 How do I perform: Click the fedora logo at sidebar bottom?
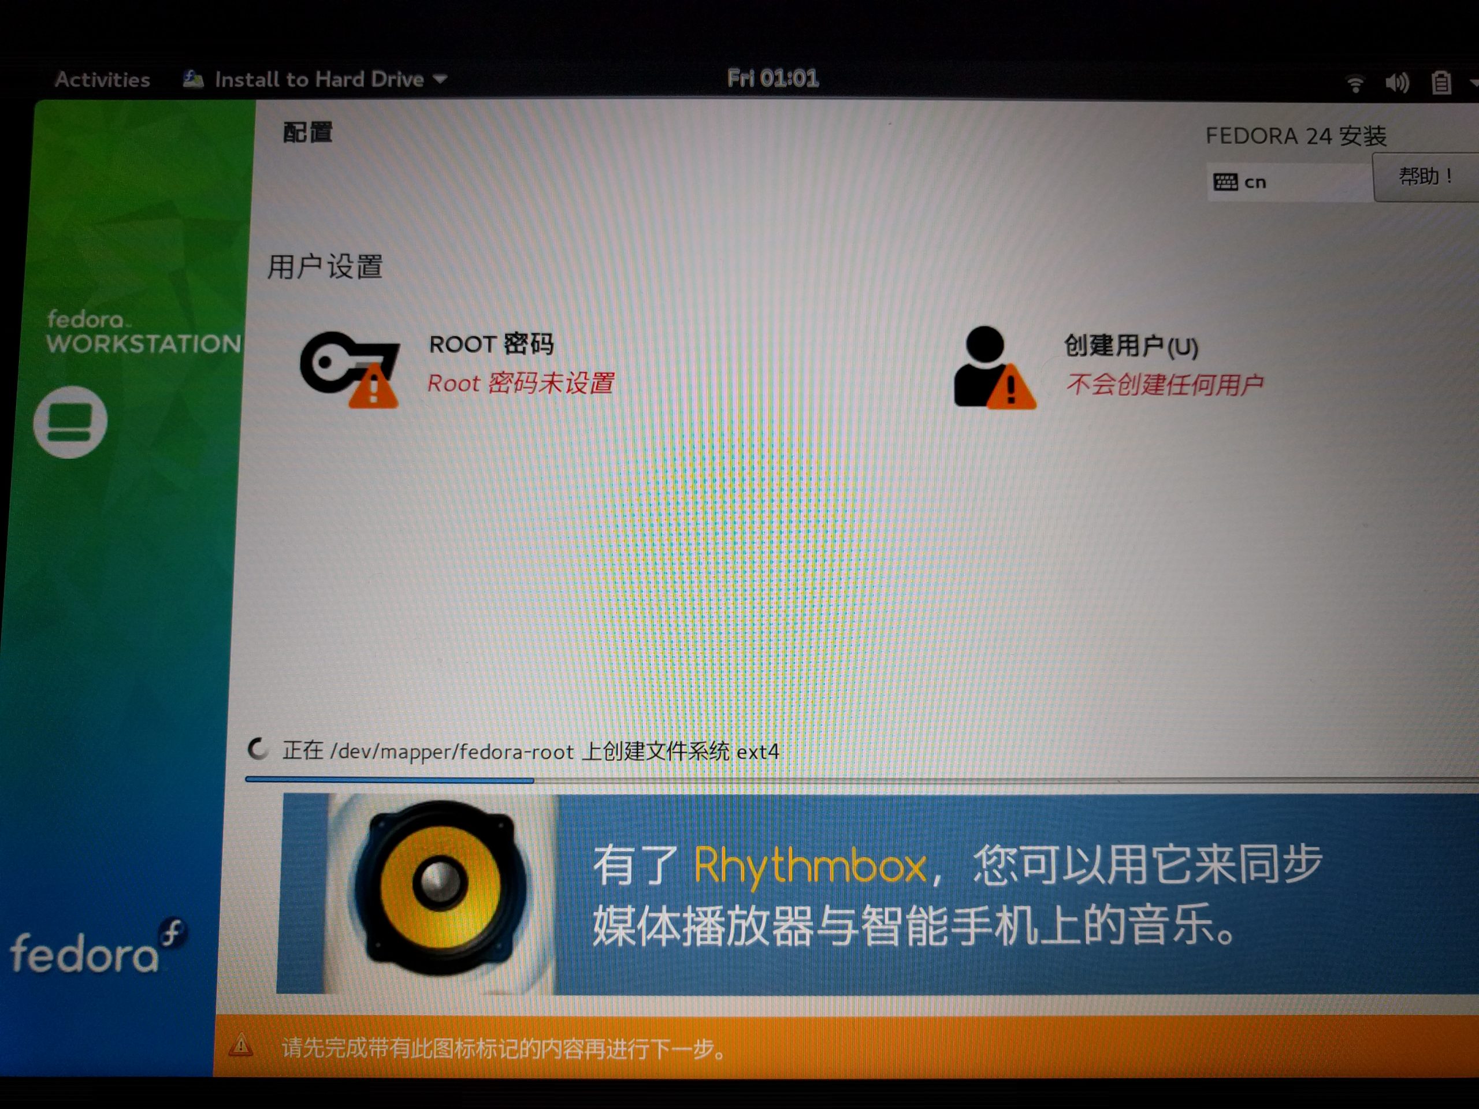98,946
